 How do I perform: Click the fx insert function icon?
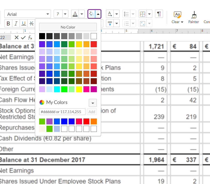click(30, 37)
